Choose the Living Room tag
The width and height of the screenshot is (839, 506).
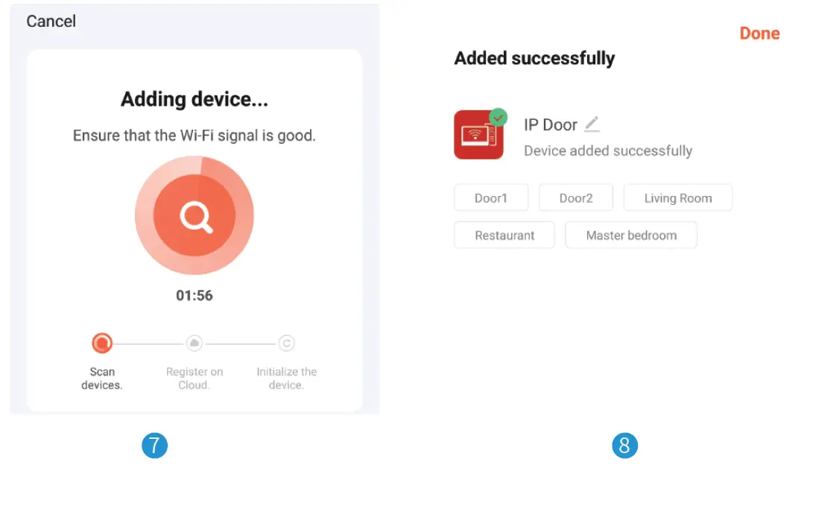coord(678,198)
